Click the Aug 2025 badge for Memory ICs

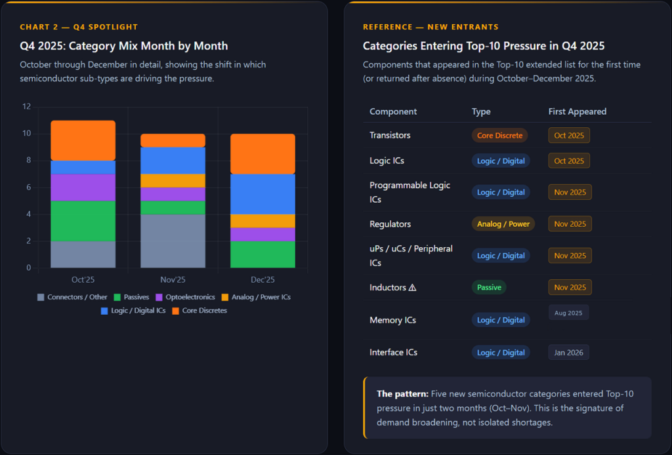[x=568, y=313]
